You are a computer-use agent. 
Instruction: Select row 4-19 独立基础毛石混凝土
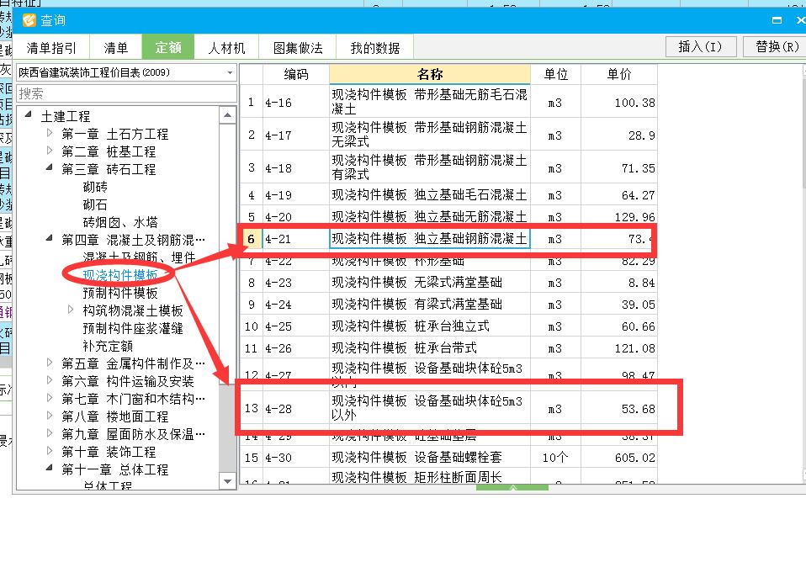click(x=448, y=195)
